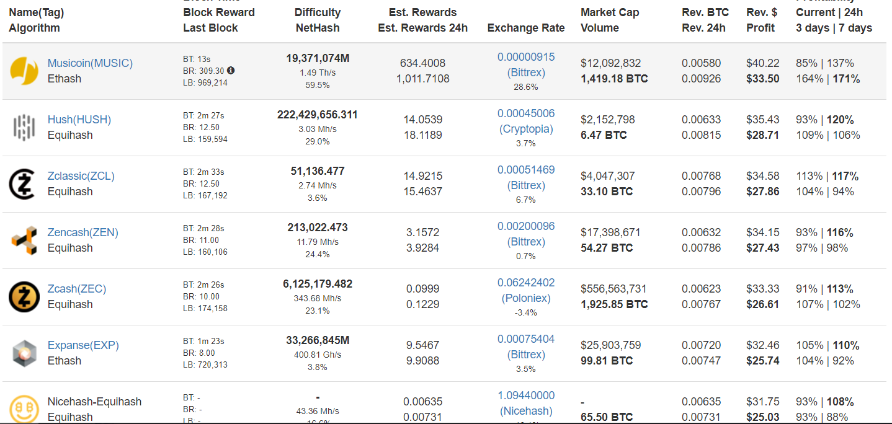Open the Zclassic(ZCL) coin link
Screen dimensions: 892x424
(x=81, y=176)
